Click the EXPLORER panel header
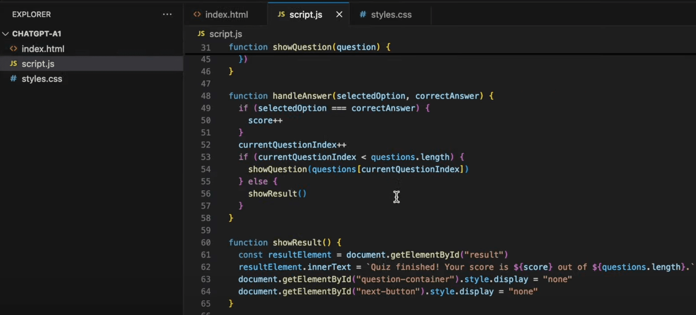 [31, 14]
